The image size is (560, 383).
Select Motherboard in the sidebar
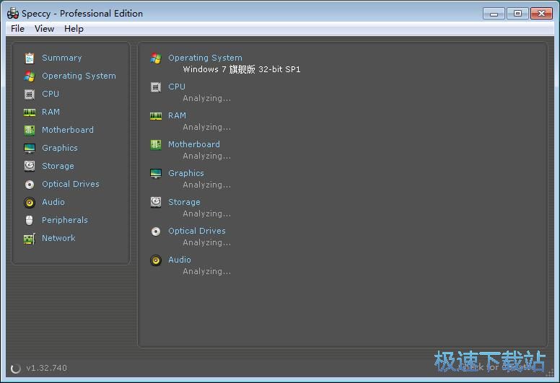[x=68, y=130]
